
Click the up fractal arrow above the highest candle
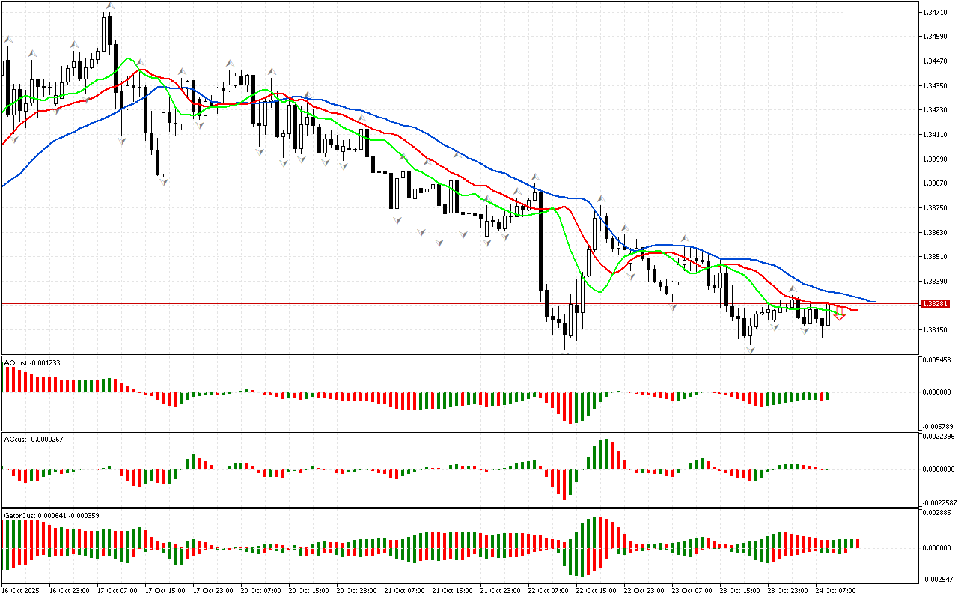point(109,6)
